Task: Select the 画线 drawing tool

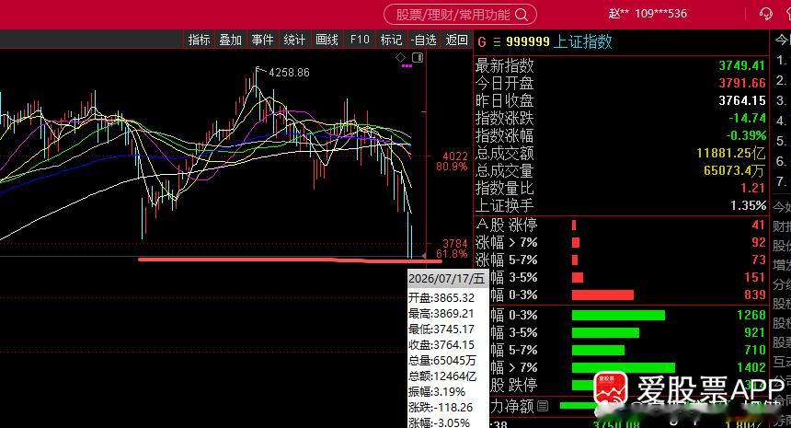Action: pyautogui.click(x=327, y=40)
